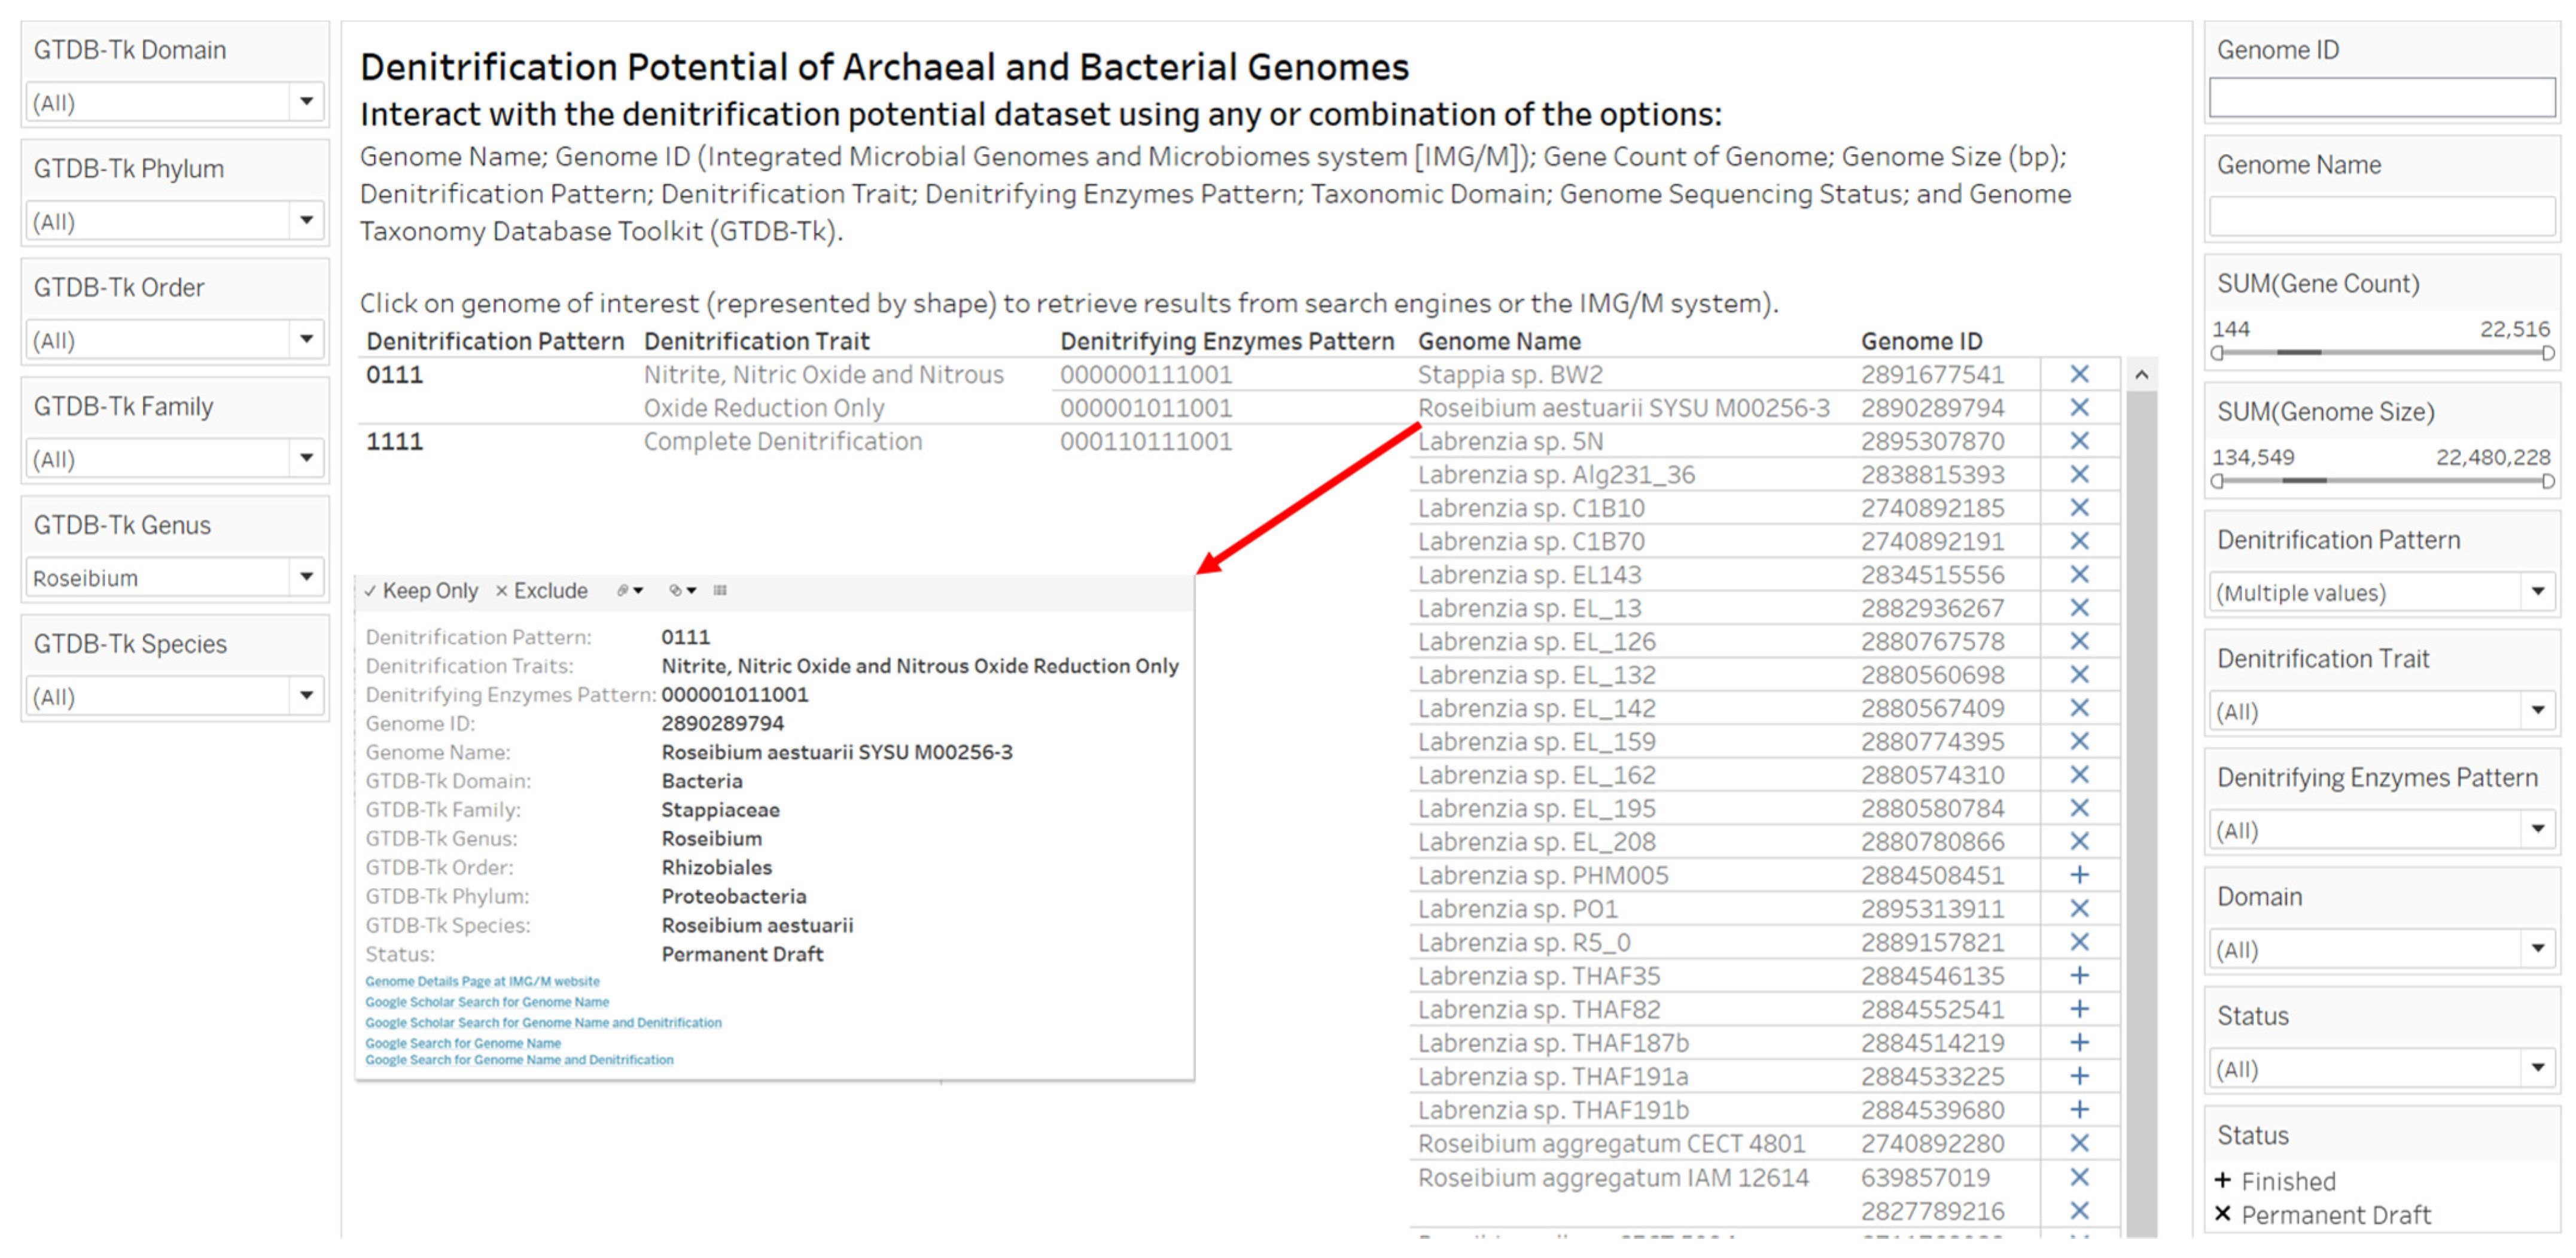
Task: Open Google Scholar Search for Genome Name link
Action: (487, 1002)
